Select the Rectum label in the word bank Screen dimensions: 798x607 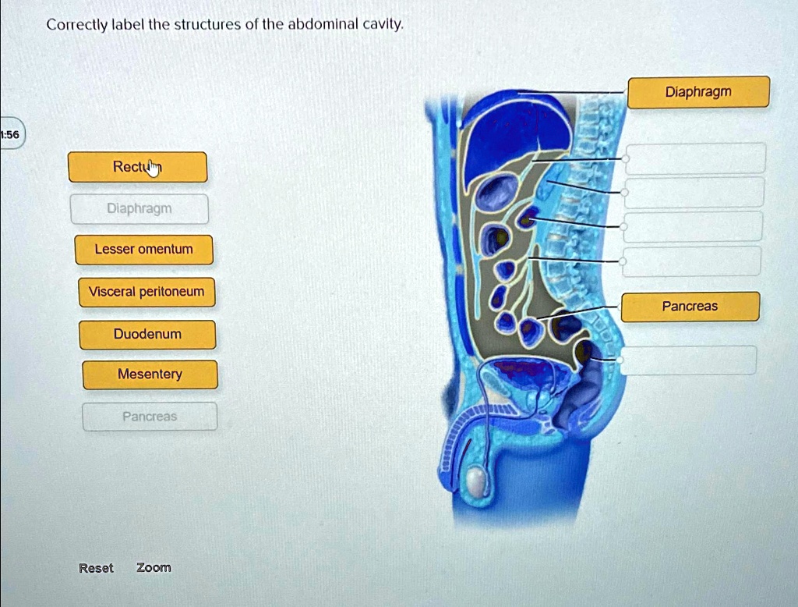[137, 166]
